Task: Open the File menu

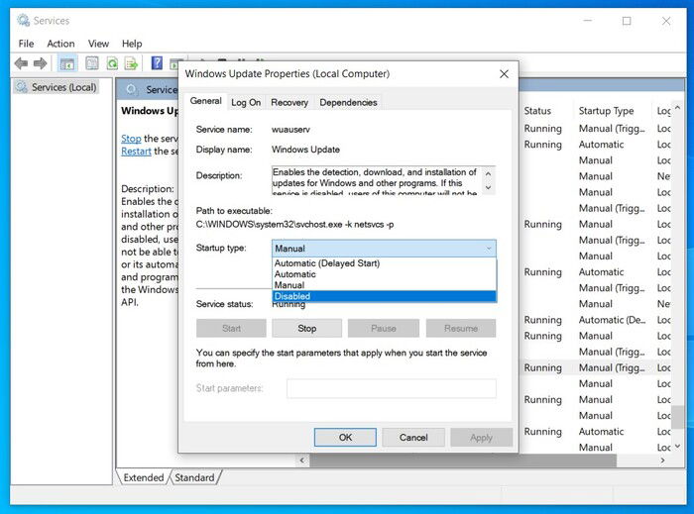Action: pos(26,44)
